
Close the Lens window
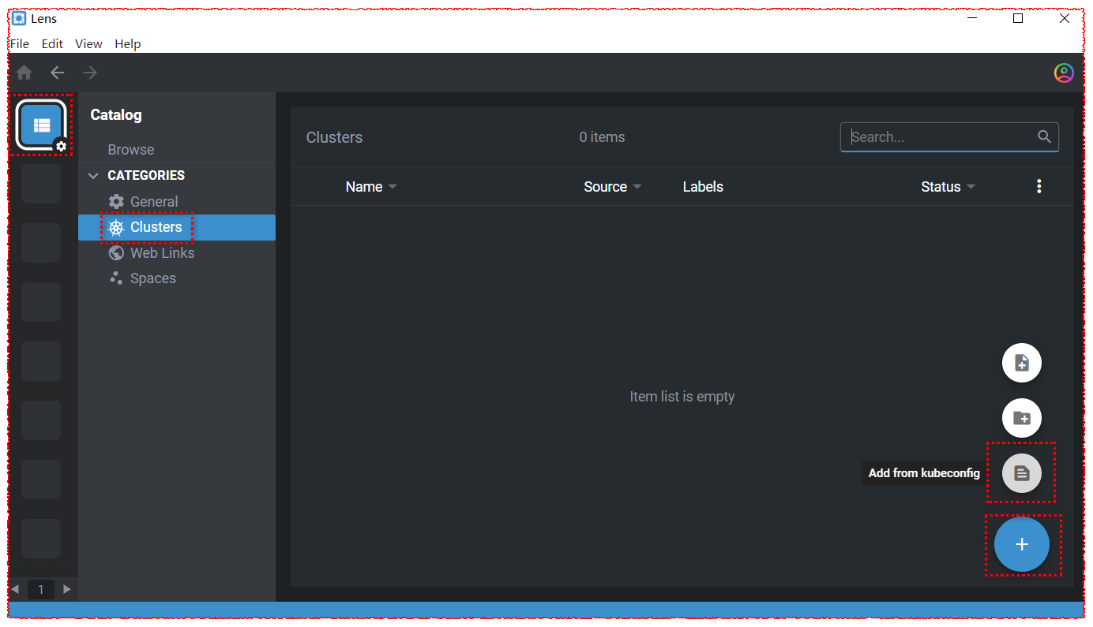1065,18
